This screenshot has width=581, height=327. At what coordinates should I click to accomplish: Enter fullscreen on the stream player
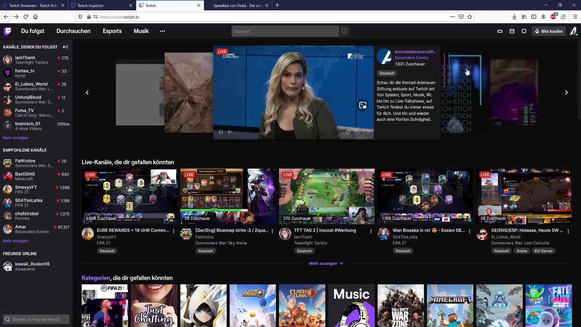[x=366, y=132]
